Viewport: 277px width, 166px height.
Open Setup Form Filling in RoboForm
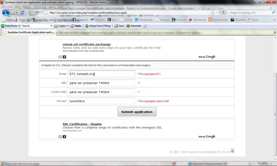click(x=98, y=26)
